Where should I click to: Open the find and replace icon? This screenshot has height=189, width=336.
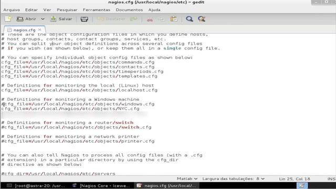point(202,19)
